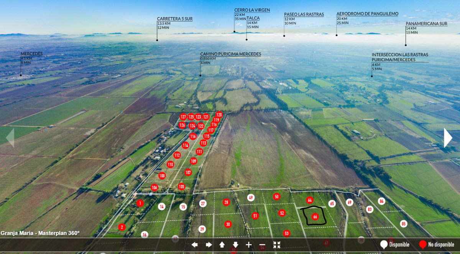
Task: Go to previous panorama with left chevron
Action: (10, 138)
